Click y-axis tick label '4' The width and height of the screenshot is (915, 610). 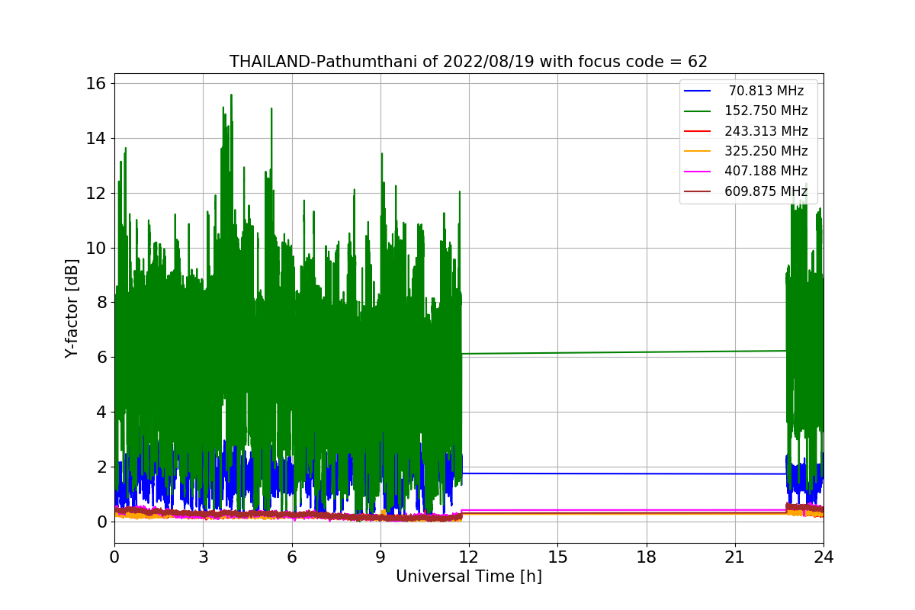[x=102, y=412]
